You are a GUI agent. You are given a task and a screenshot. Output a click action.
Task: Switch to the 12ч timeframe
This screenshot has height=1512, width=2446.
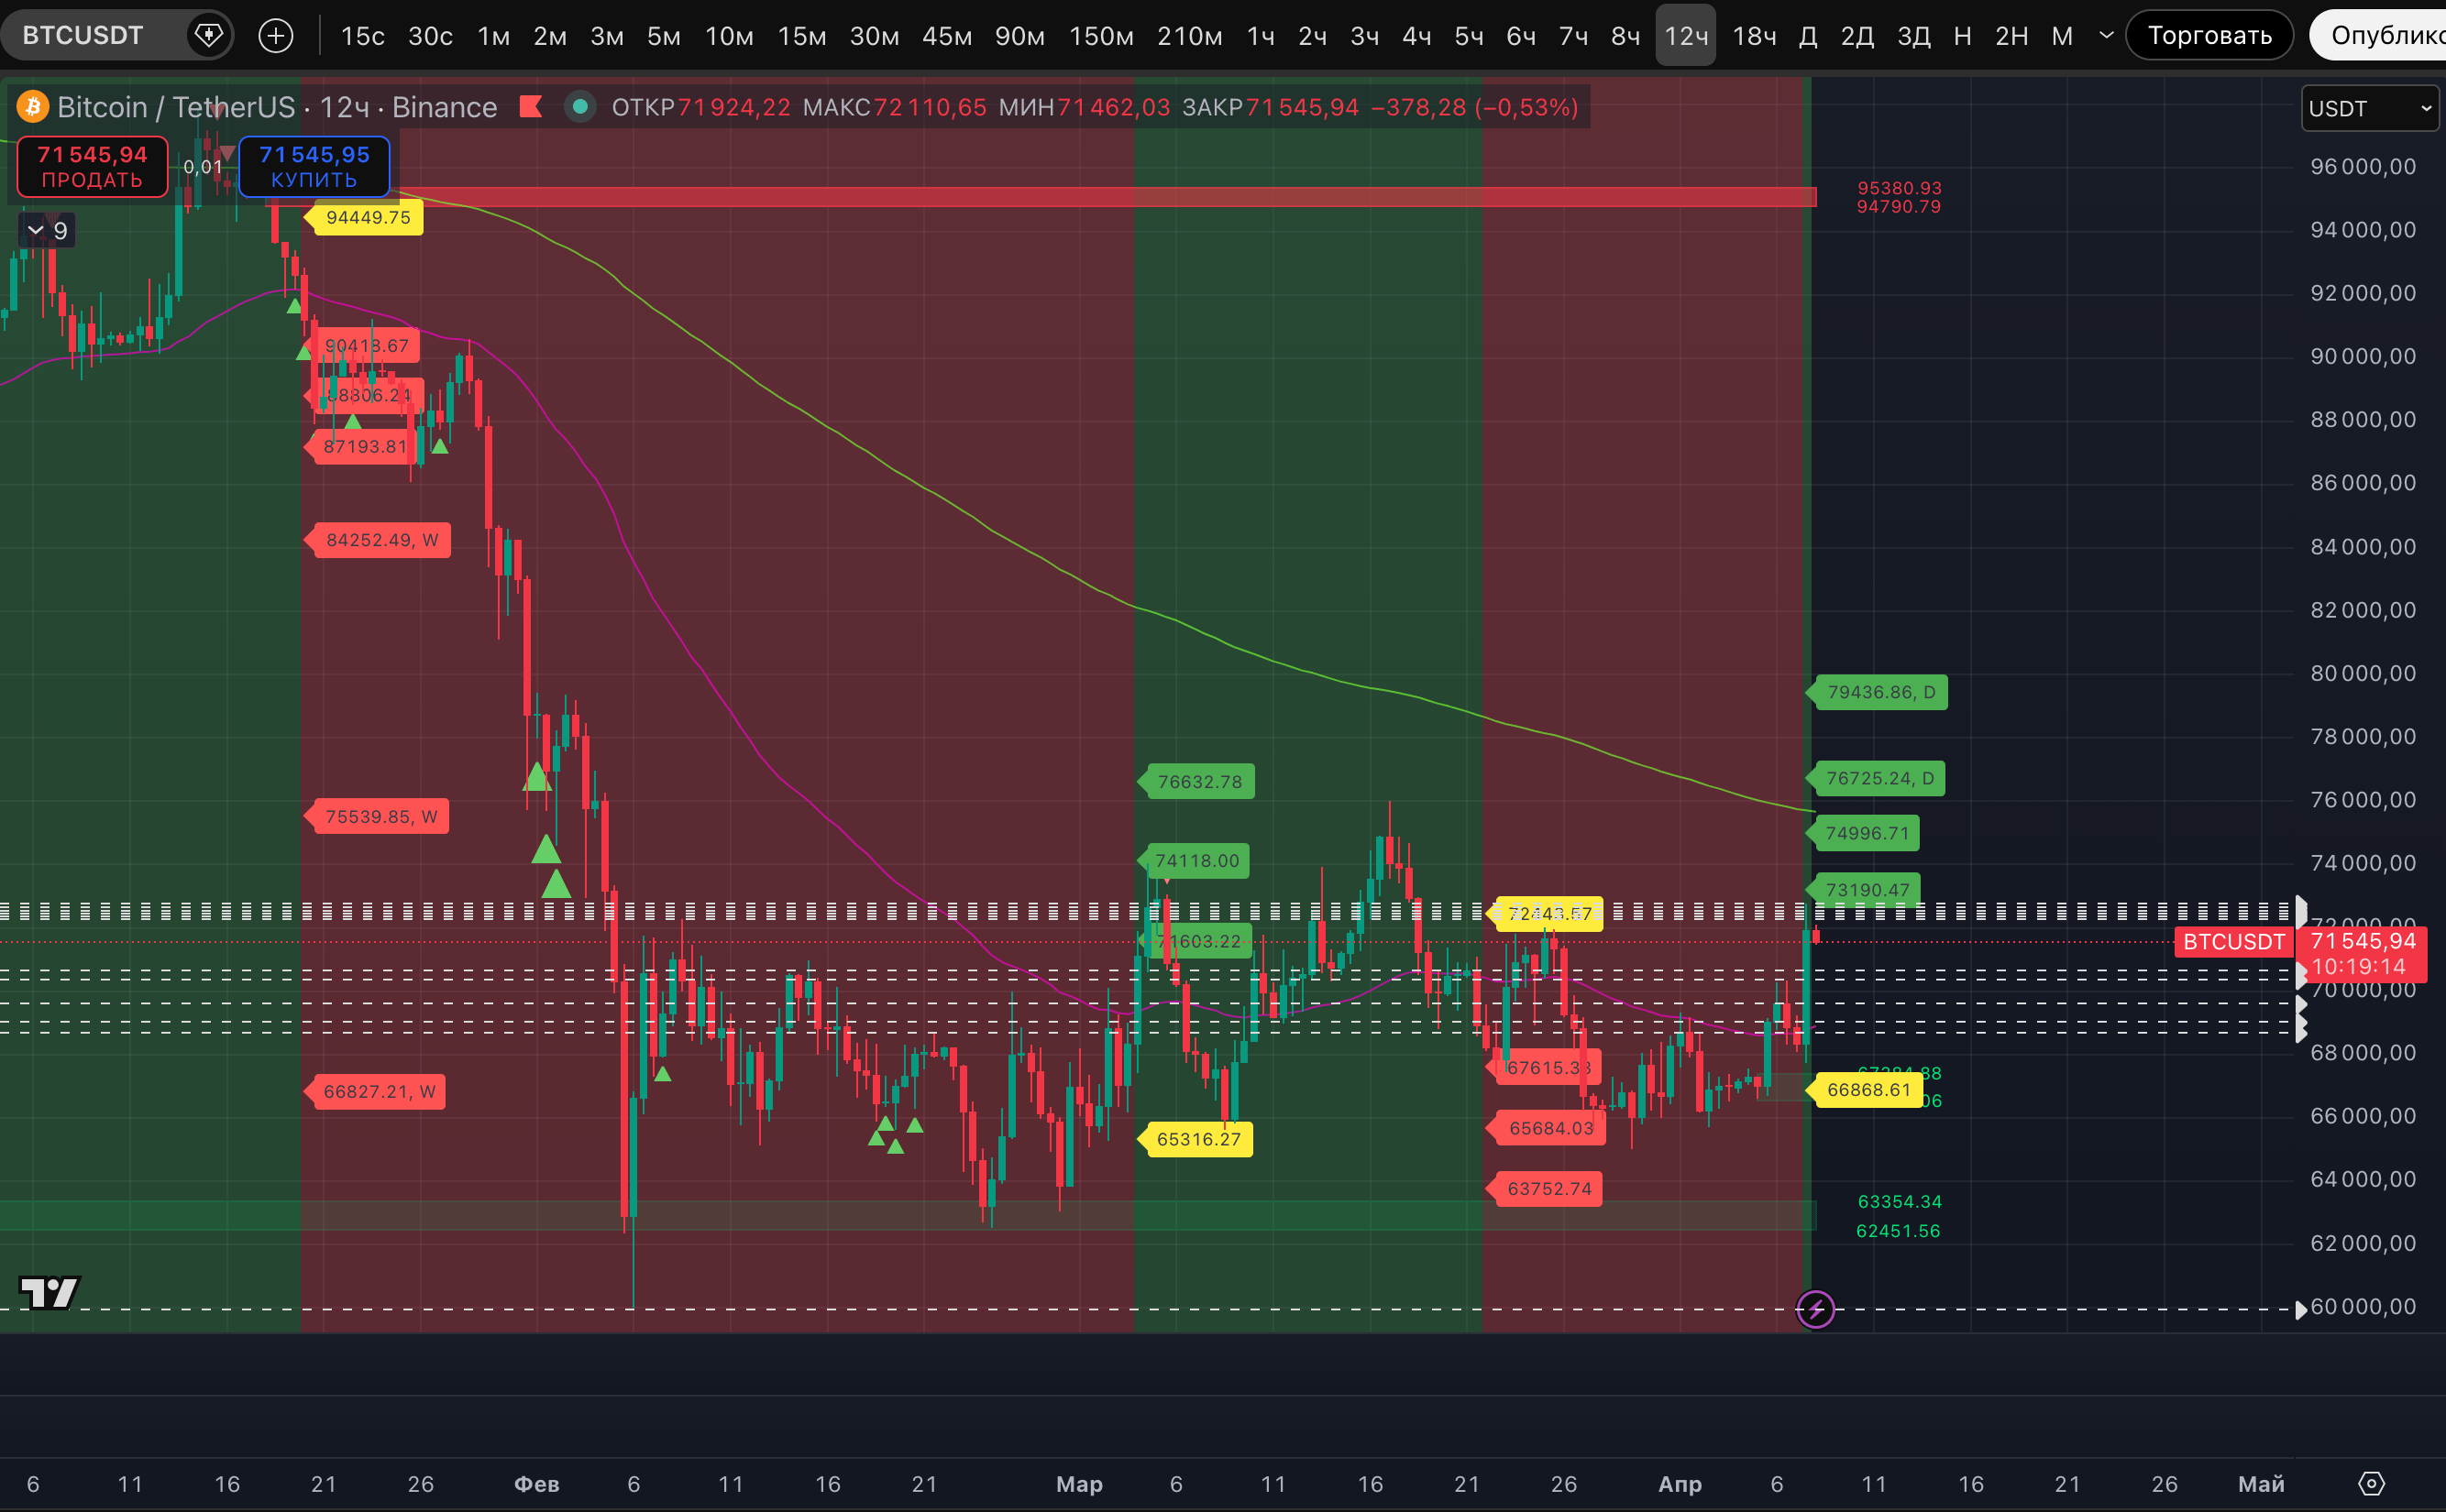1685,36
